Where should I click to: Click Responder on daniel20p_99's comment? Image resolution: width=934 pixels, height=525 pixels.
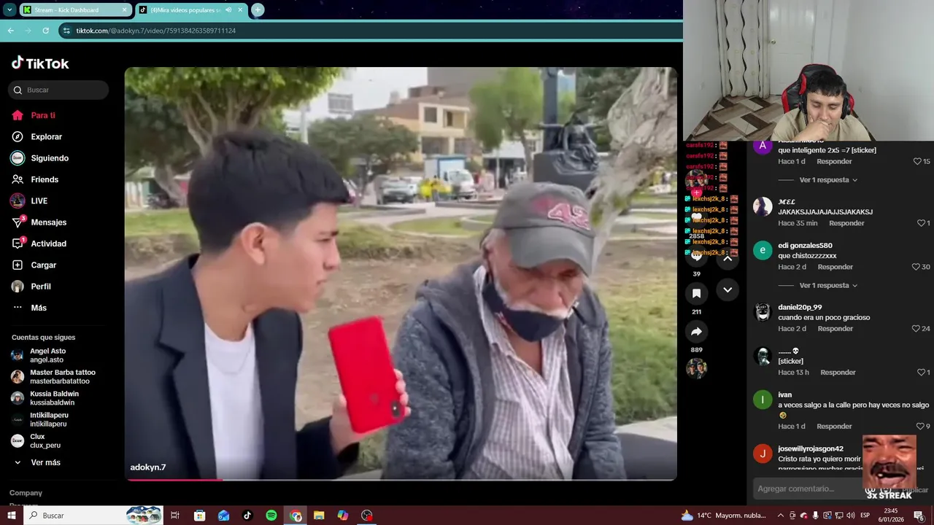coord(835,329)
